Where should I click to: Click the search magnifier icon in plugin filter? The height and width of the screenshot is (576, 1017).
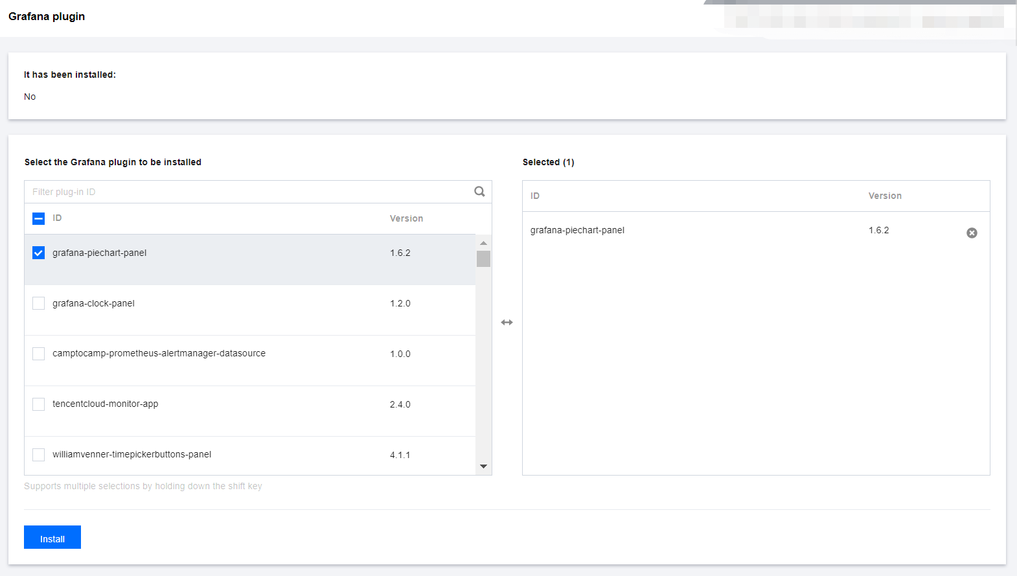479,191
